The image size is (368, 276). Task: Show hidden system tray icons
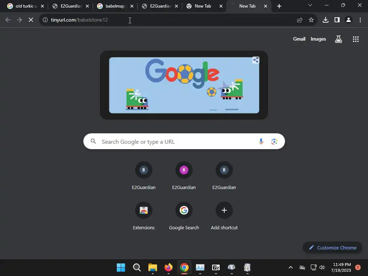click(x=290, y=267)
